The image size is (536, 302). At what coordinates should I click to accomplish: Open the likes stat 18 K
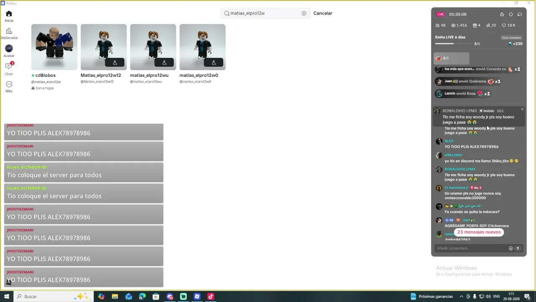pyautogui.click(x=509, y=26)
